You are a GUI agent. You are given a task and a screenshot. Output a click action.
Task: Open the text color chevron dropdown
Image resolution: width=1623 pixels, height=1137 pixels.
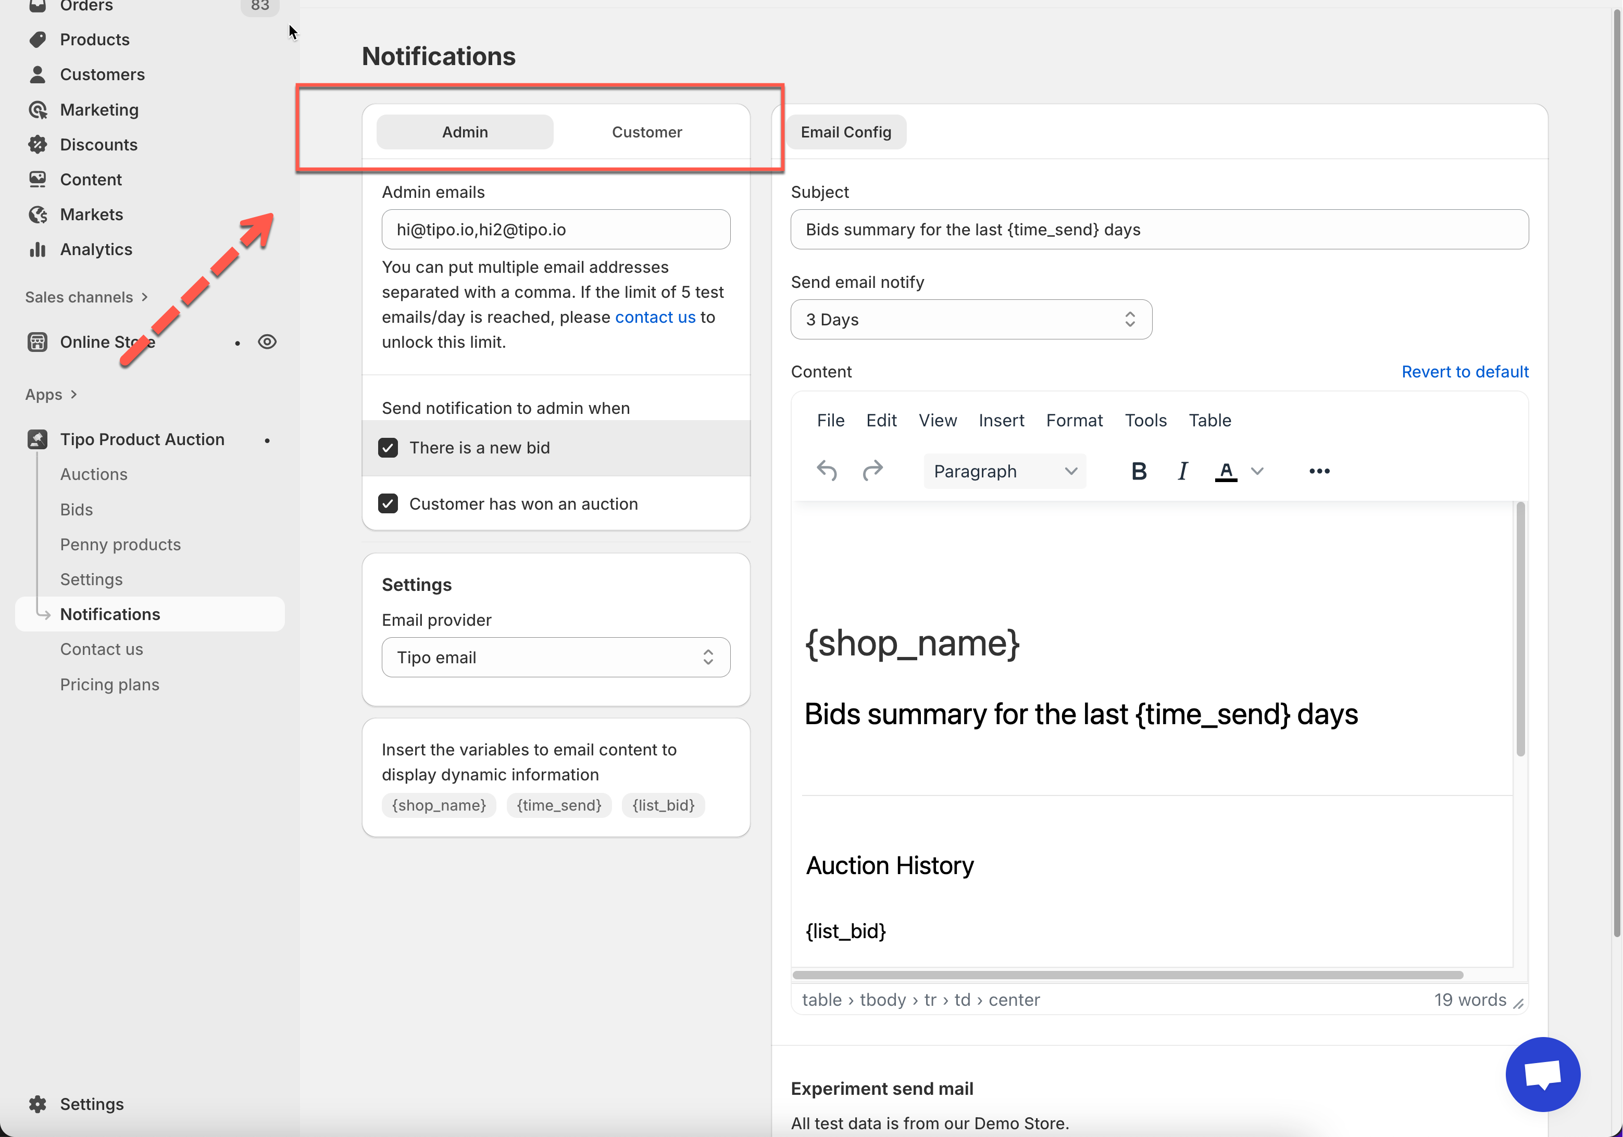(1257, 471)
